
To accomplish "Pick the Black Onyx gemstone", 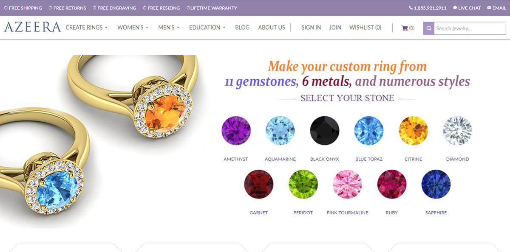I will coord(325,131).
